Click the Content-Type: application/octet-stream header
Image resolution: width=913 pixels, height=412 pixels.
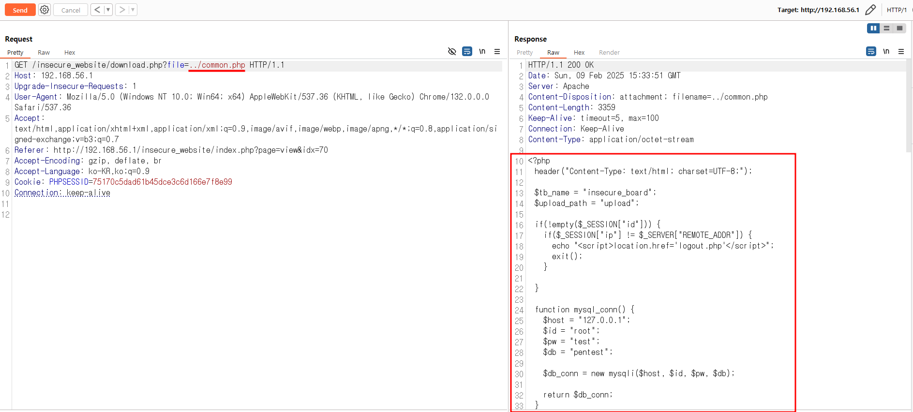(611, 139)
